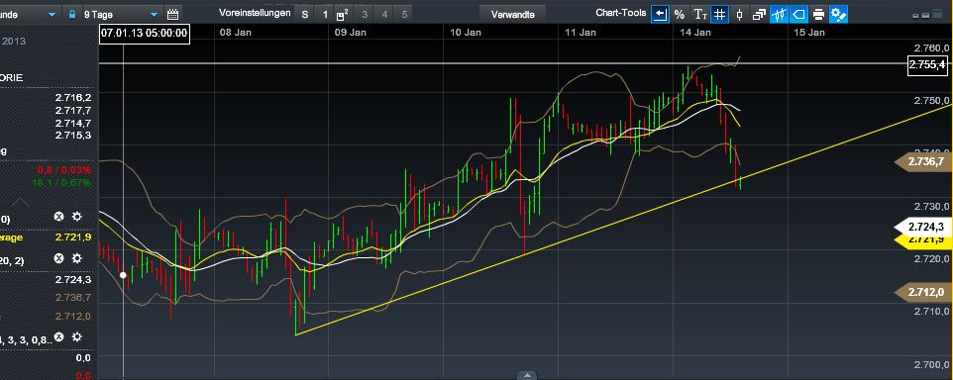953x380 pixels.
Task: Toggle the blue arrow-left box in Chart-Tools
Action: (x=660, y=15)
